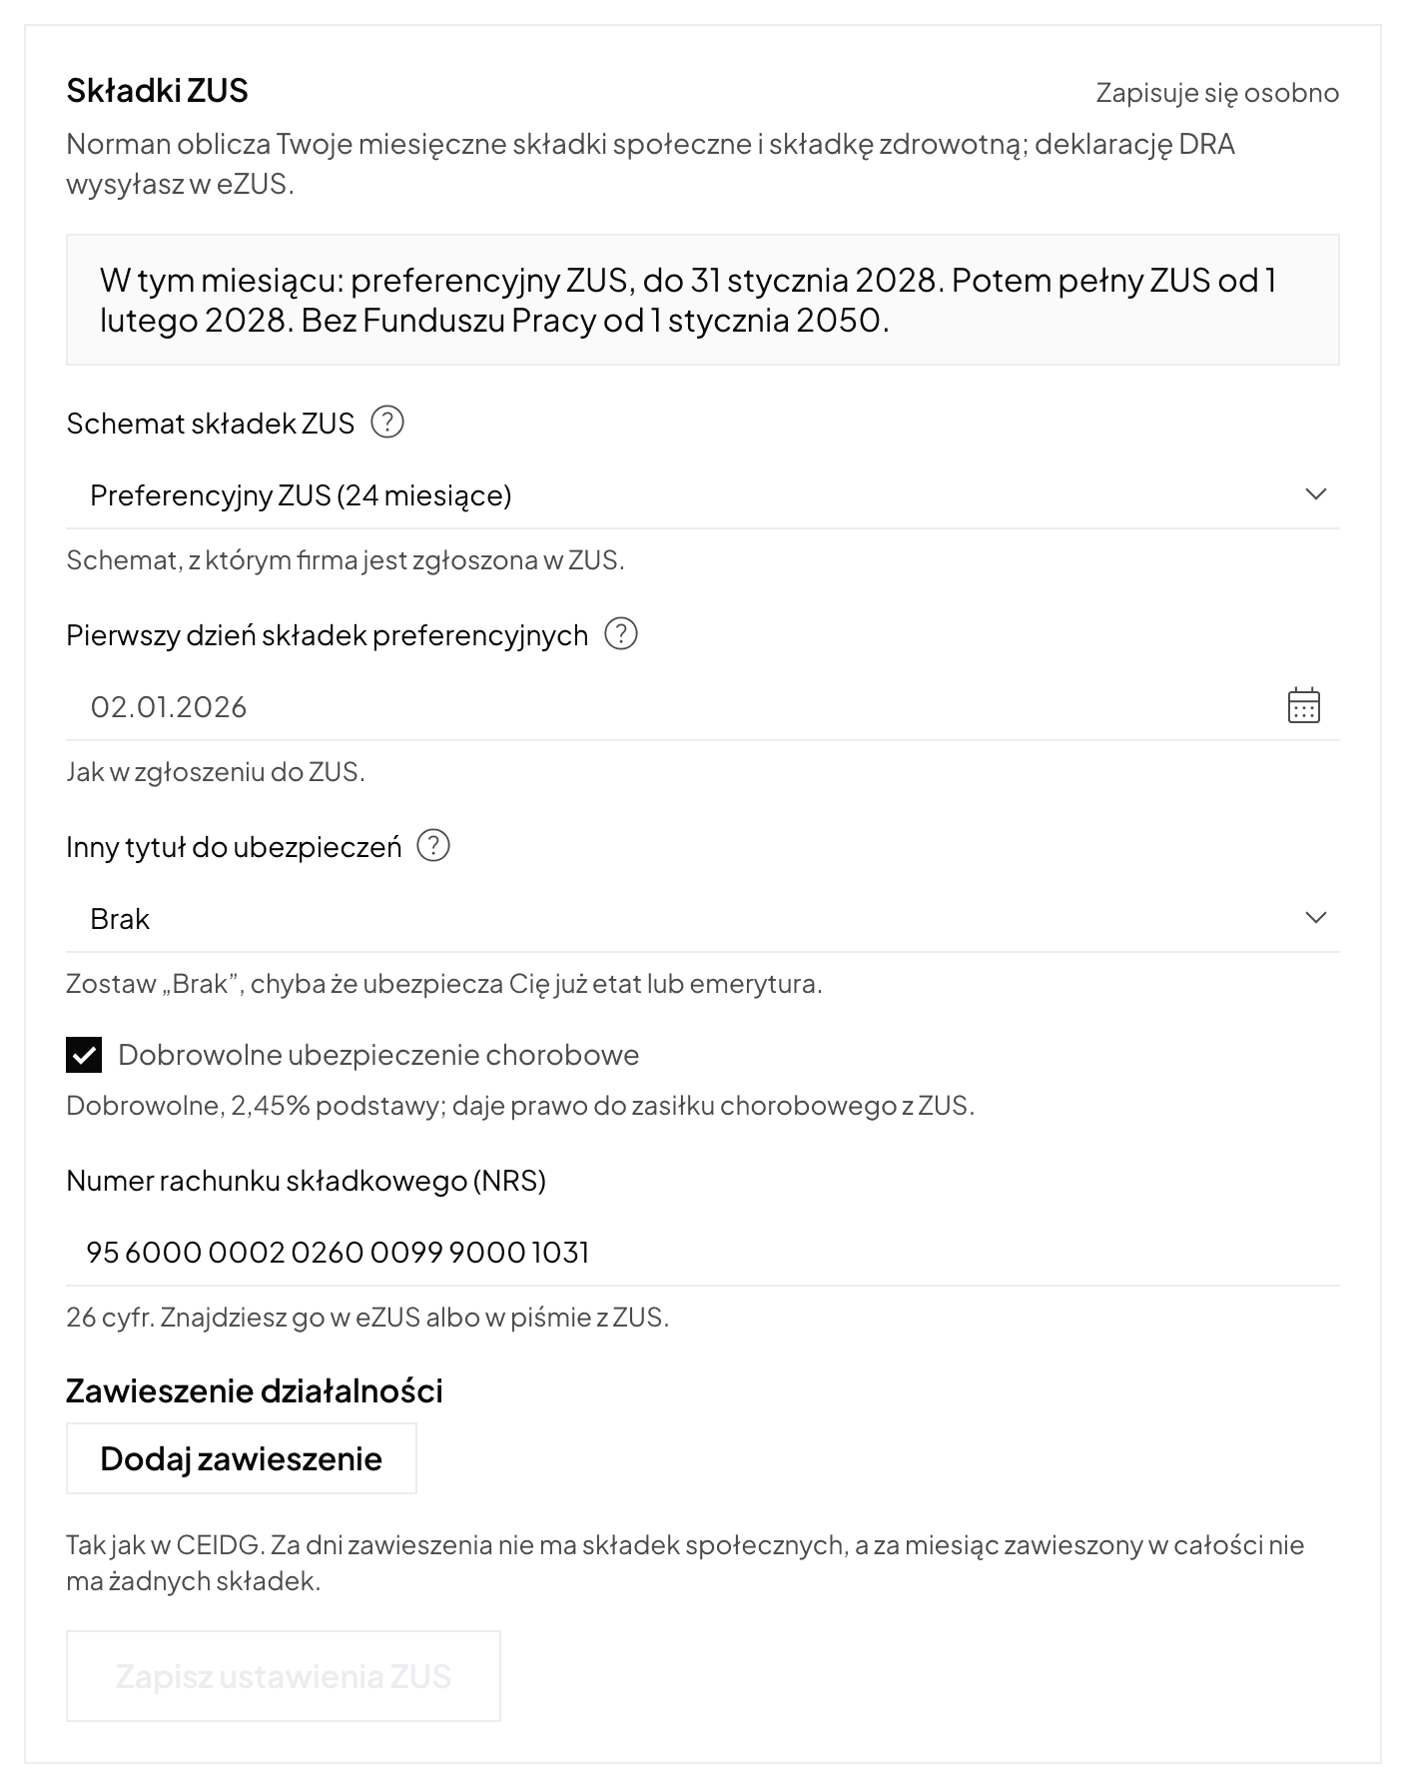This screenshot has height=1788, width=1406.
Task: Click help icon beside Pierwszy dzień składek preferencyjnych
Action: click(x=621, y=634)
